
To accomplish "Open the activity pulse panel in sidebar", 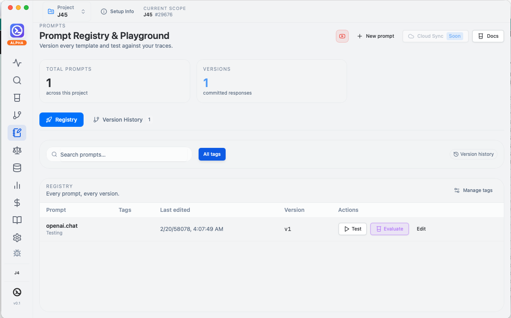I will point(17,63).
